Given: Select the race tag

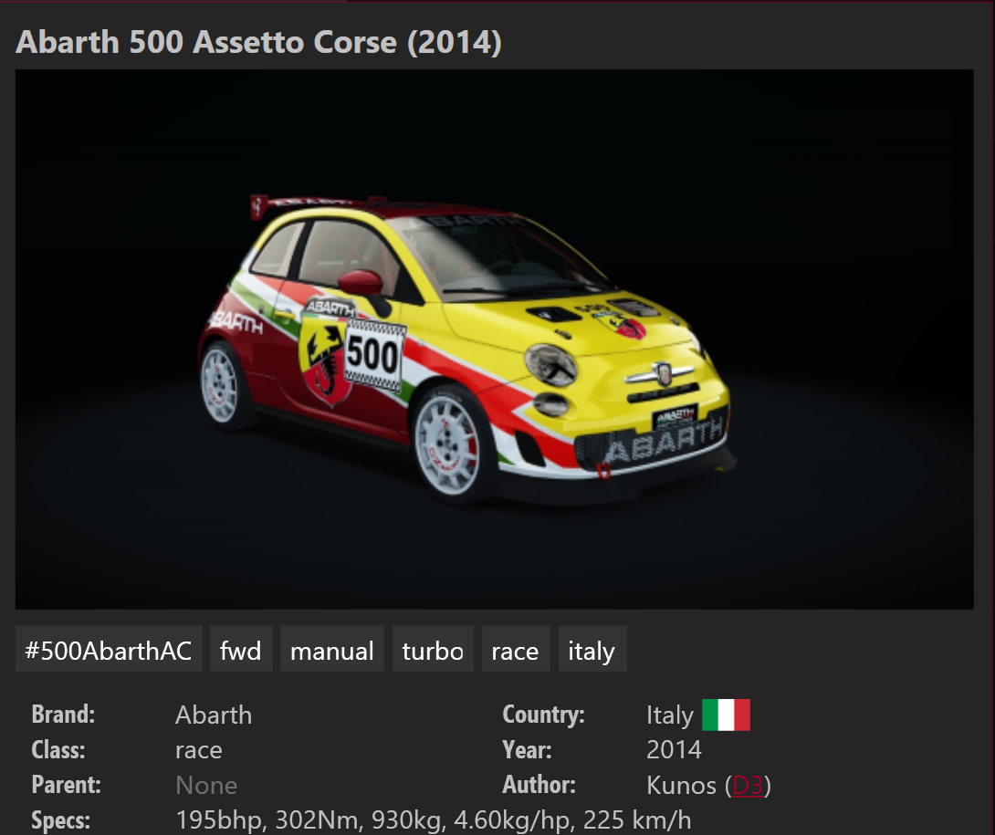Looking at the screenshot, I should 515,649.
